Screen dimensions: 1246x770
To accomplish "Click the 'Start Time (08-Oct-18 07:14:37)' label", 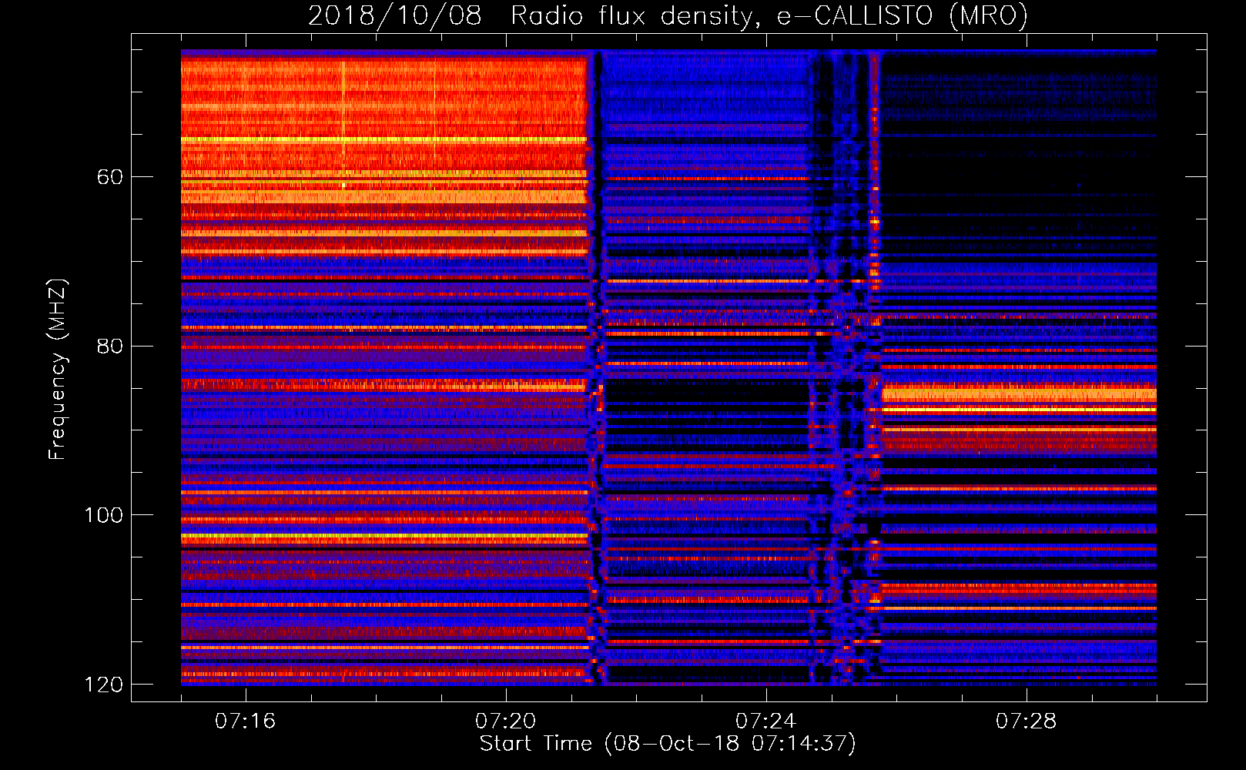I will 668,744.
